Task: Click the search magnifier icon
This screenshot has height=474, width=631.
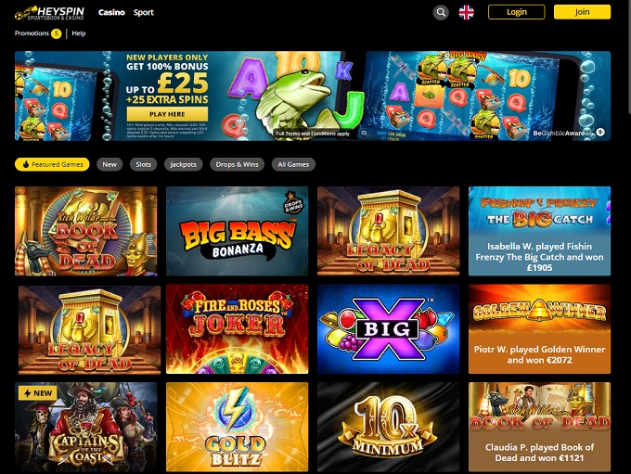Action: point(441,12)
